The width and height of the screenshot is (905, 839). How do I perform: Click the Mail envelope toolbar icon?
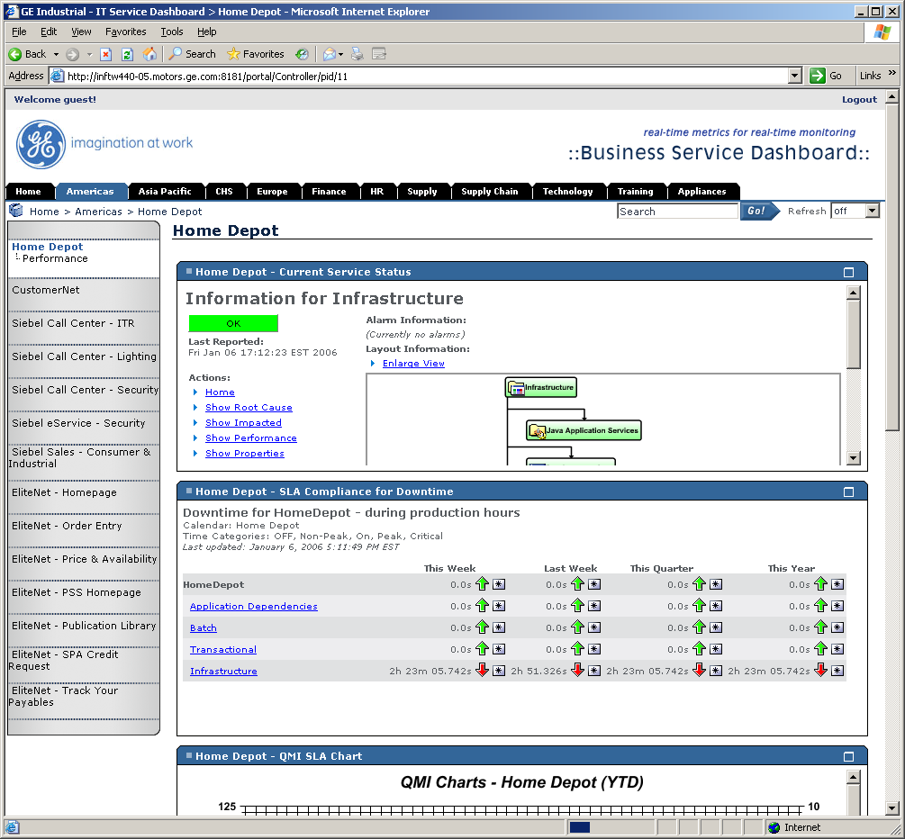(330, 54)
